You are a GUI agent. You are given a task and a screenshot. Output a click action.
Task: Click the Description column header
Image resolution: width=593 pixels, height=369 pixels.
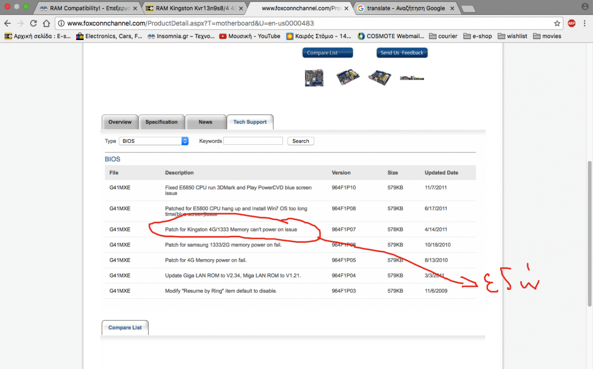click(x=179, y=173)
